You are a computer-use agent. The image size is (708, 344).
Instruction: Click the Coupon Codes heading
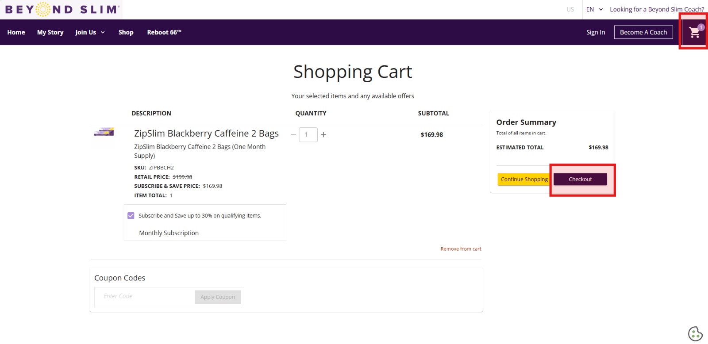119,278
